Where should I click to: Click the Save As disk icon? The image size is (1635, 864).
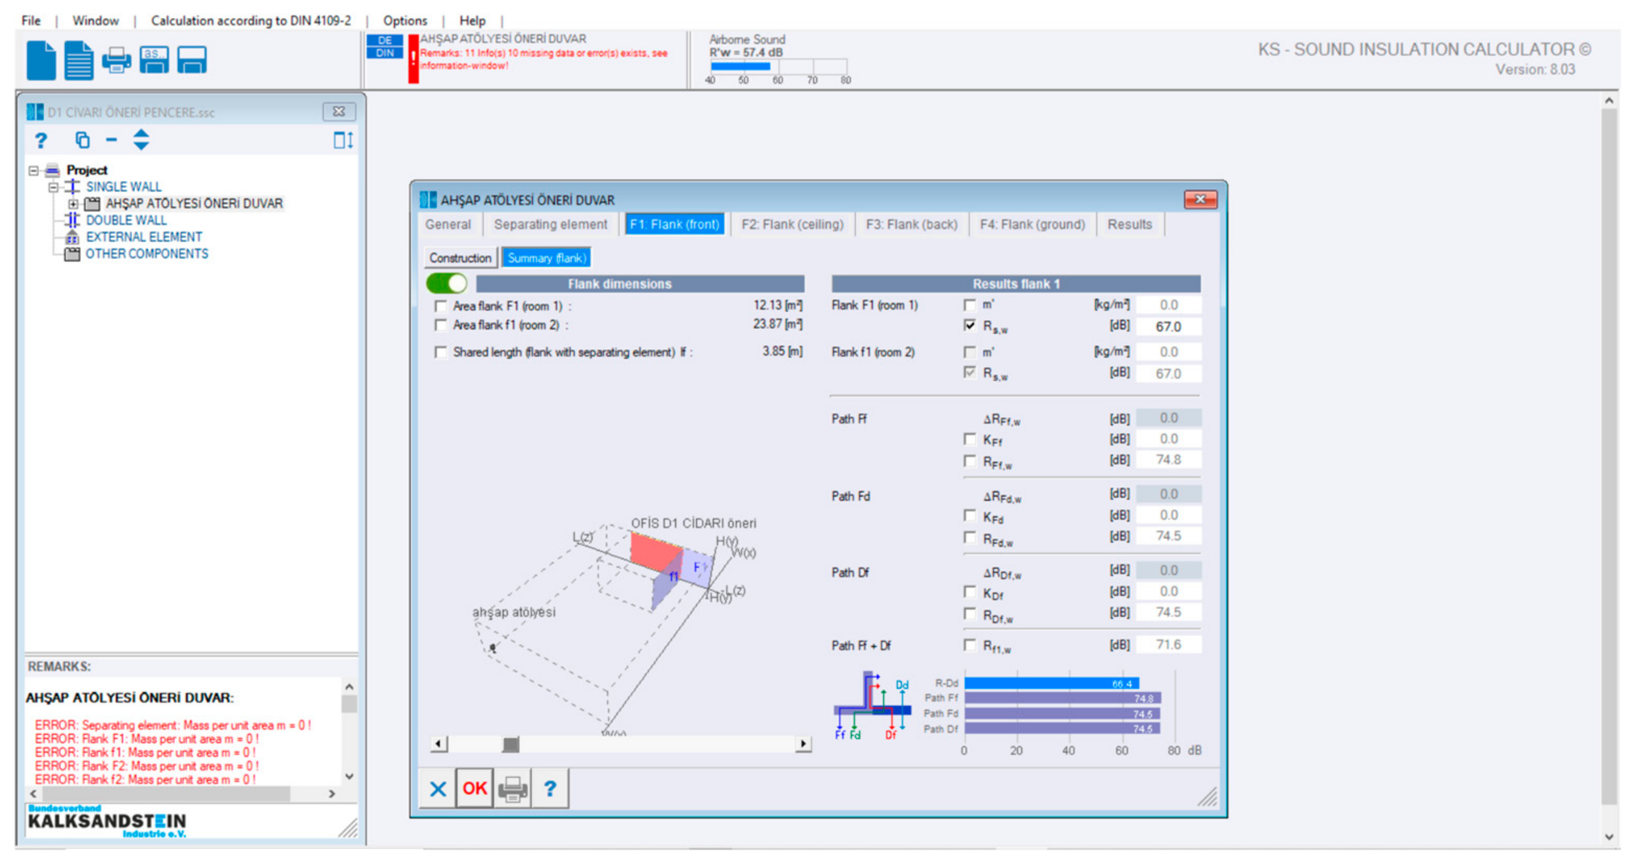154,60
